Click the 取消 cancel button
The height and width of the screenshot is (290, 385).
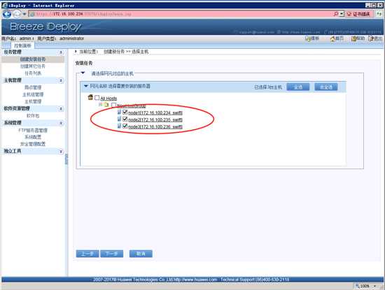141,254
